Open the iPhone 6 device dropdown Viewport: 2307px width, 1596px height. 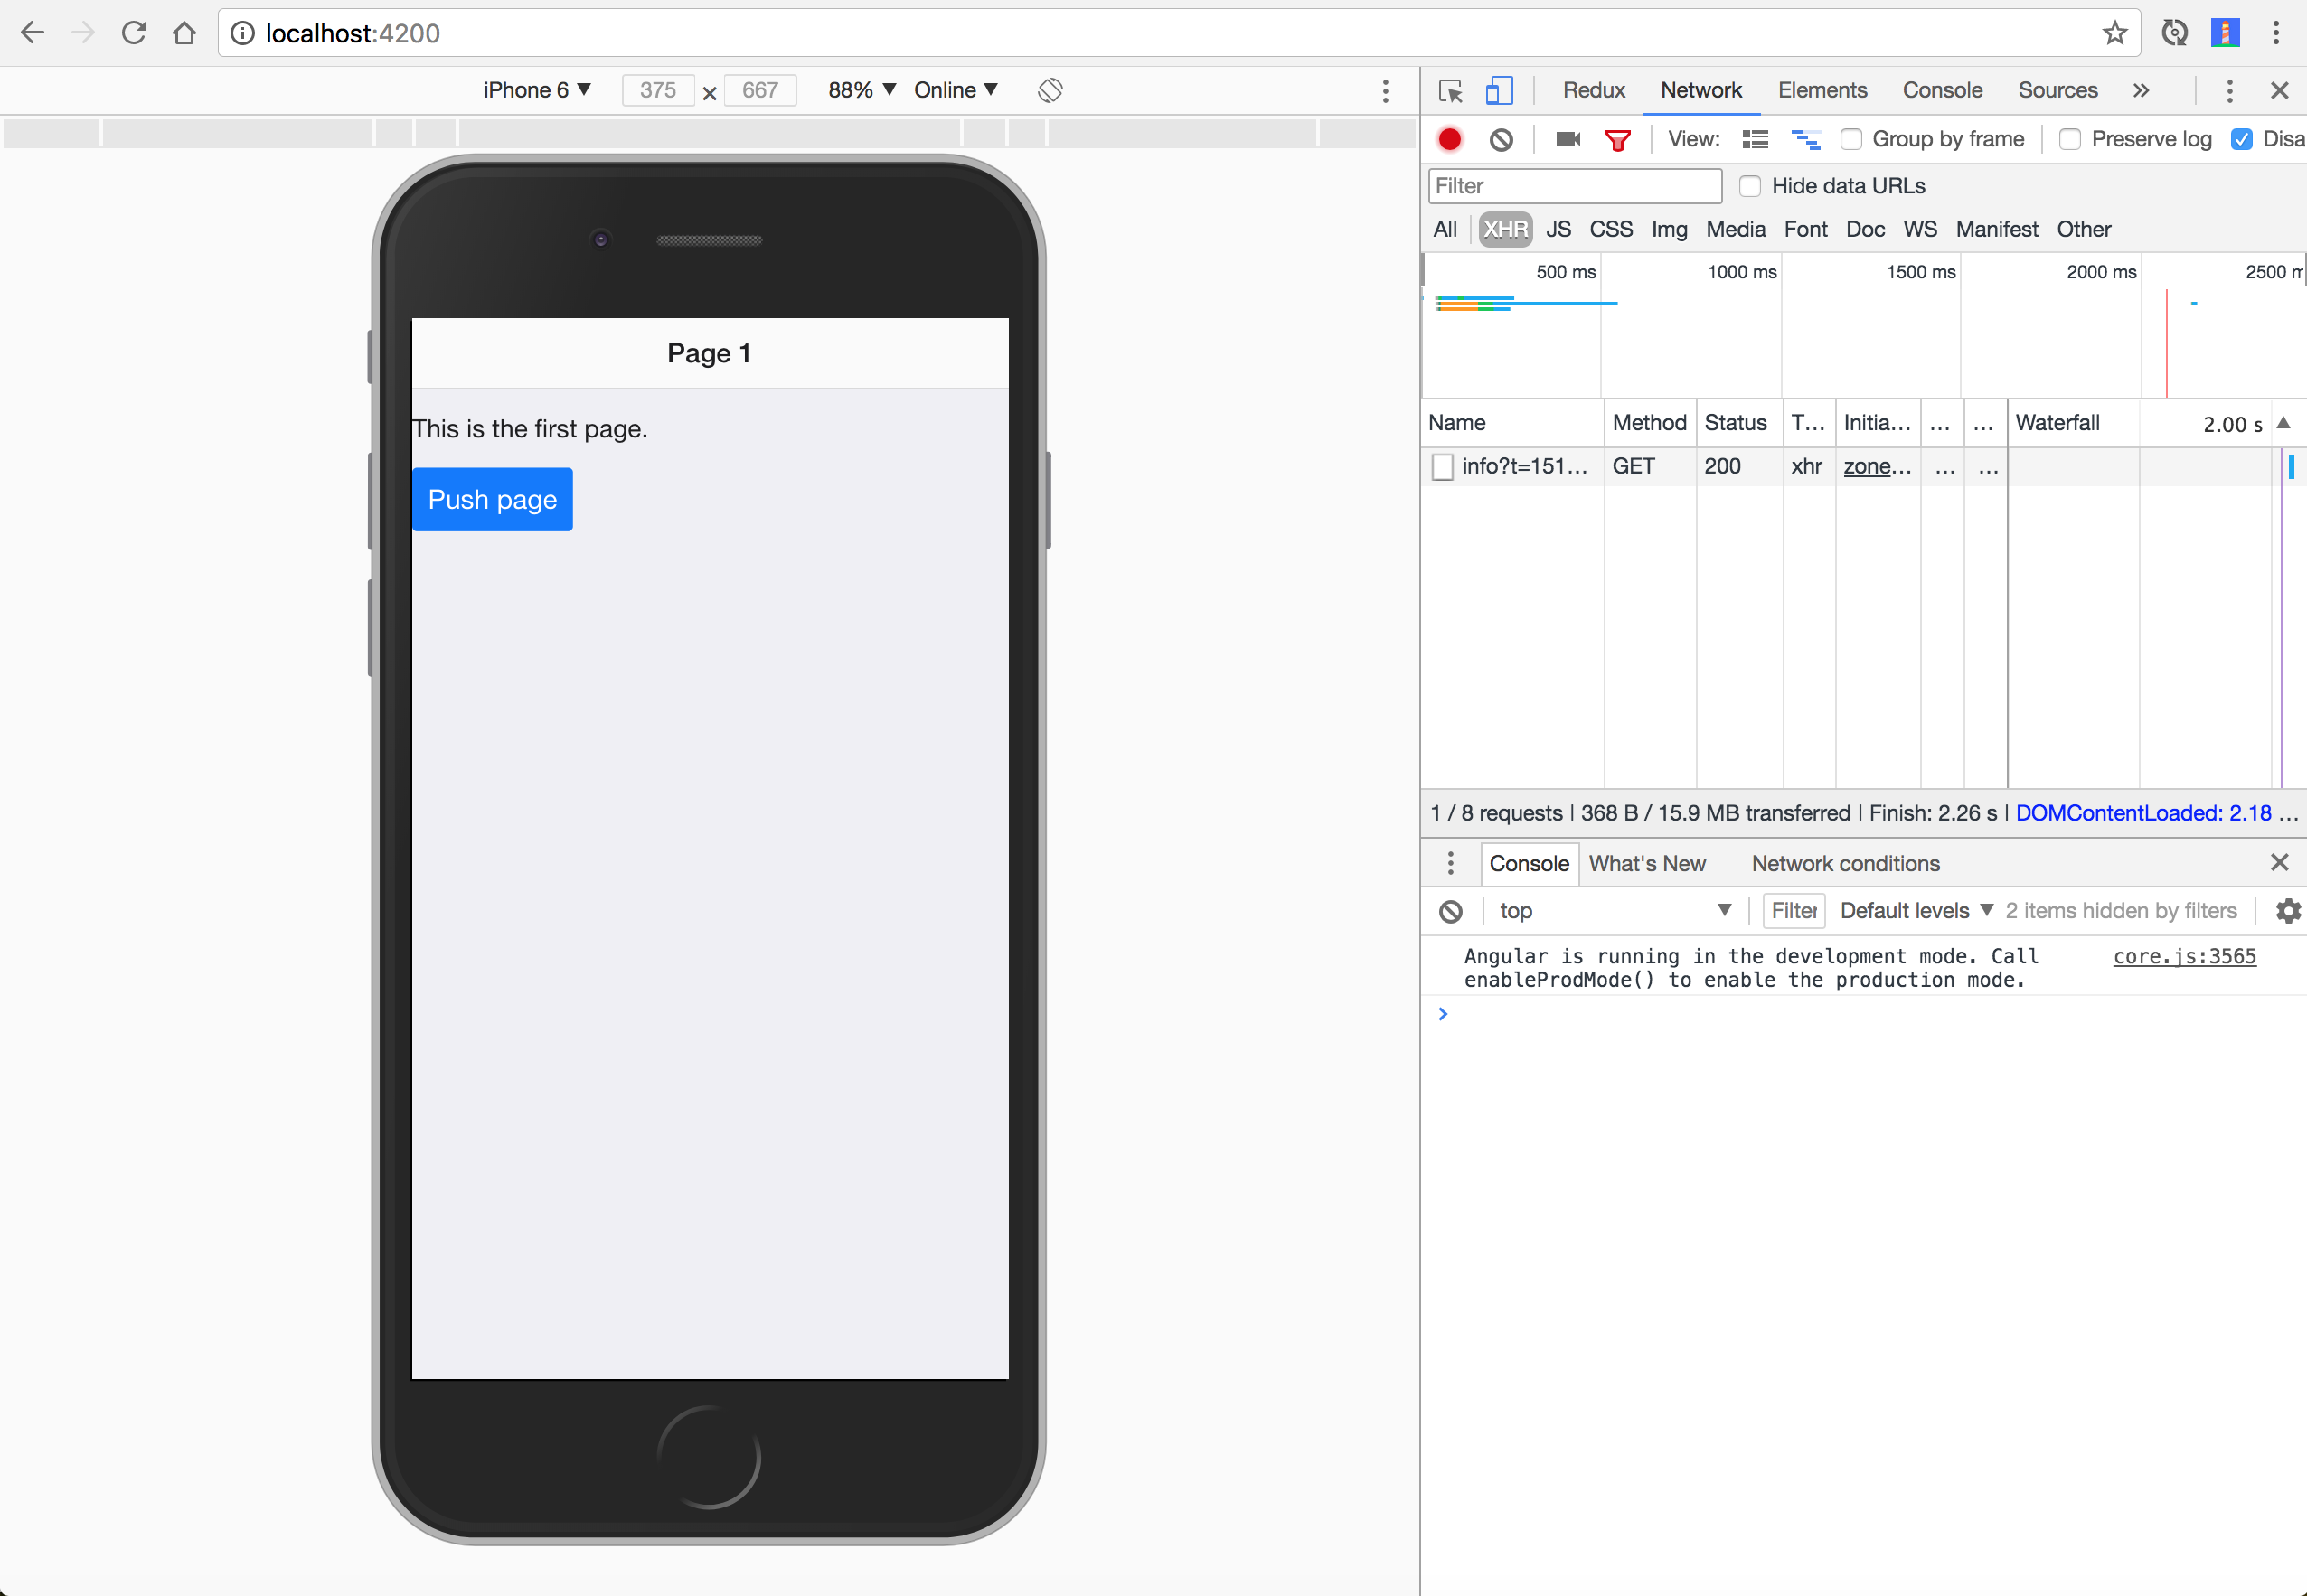536,90
